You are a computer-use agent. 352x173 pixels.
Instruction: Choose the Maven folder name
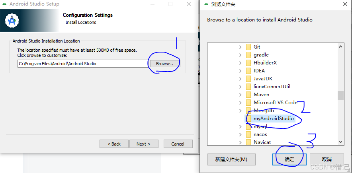coord(261,95)
